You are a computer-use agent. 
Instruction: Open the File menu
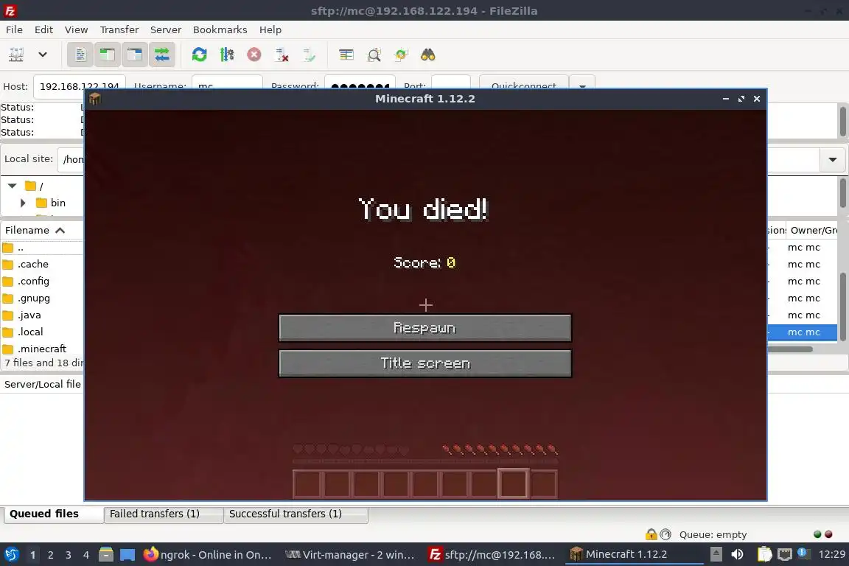coord(14,29)
